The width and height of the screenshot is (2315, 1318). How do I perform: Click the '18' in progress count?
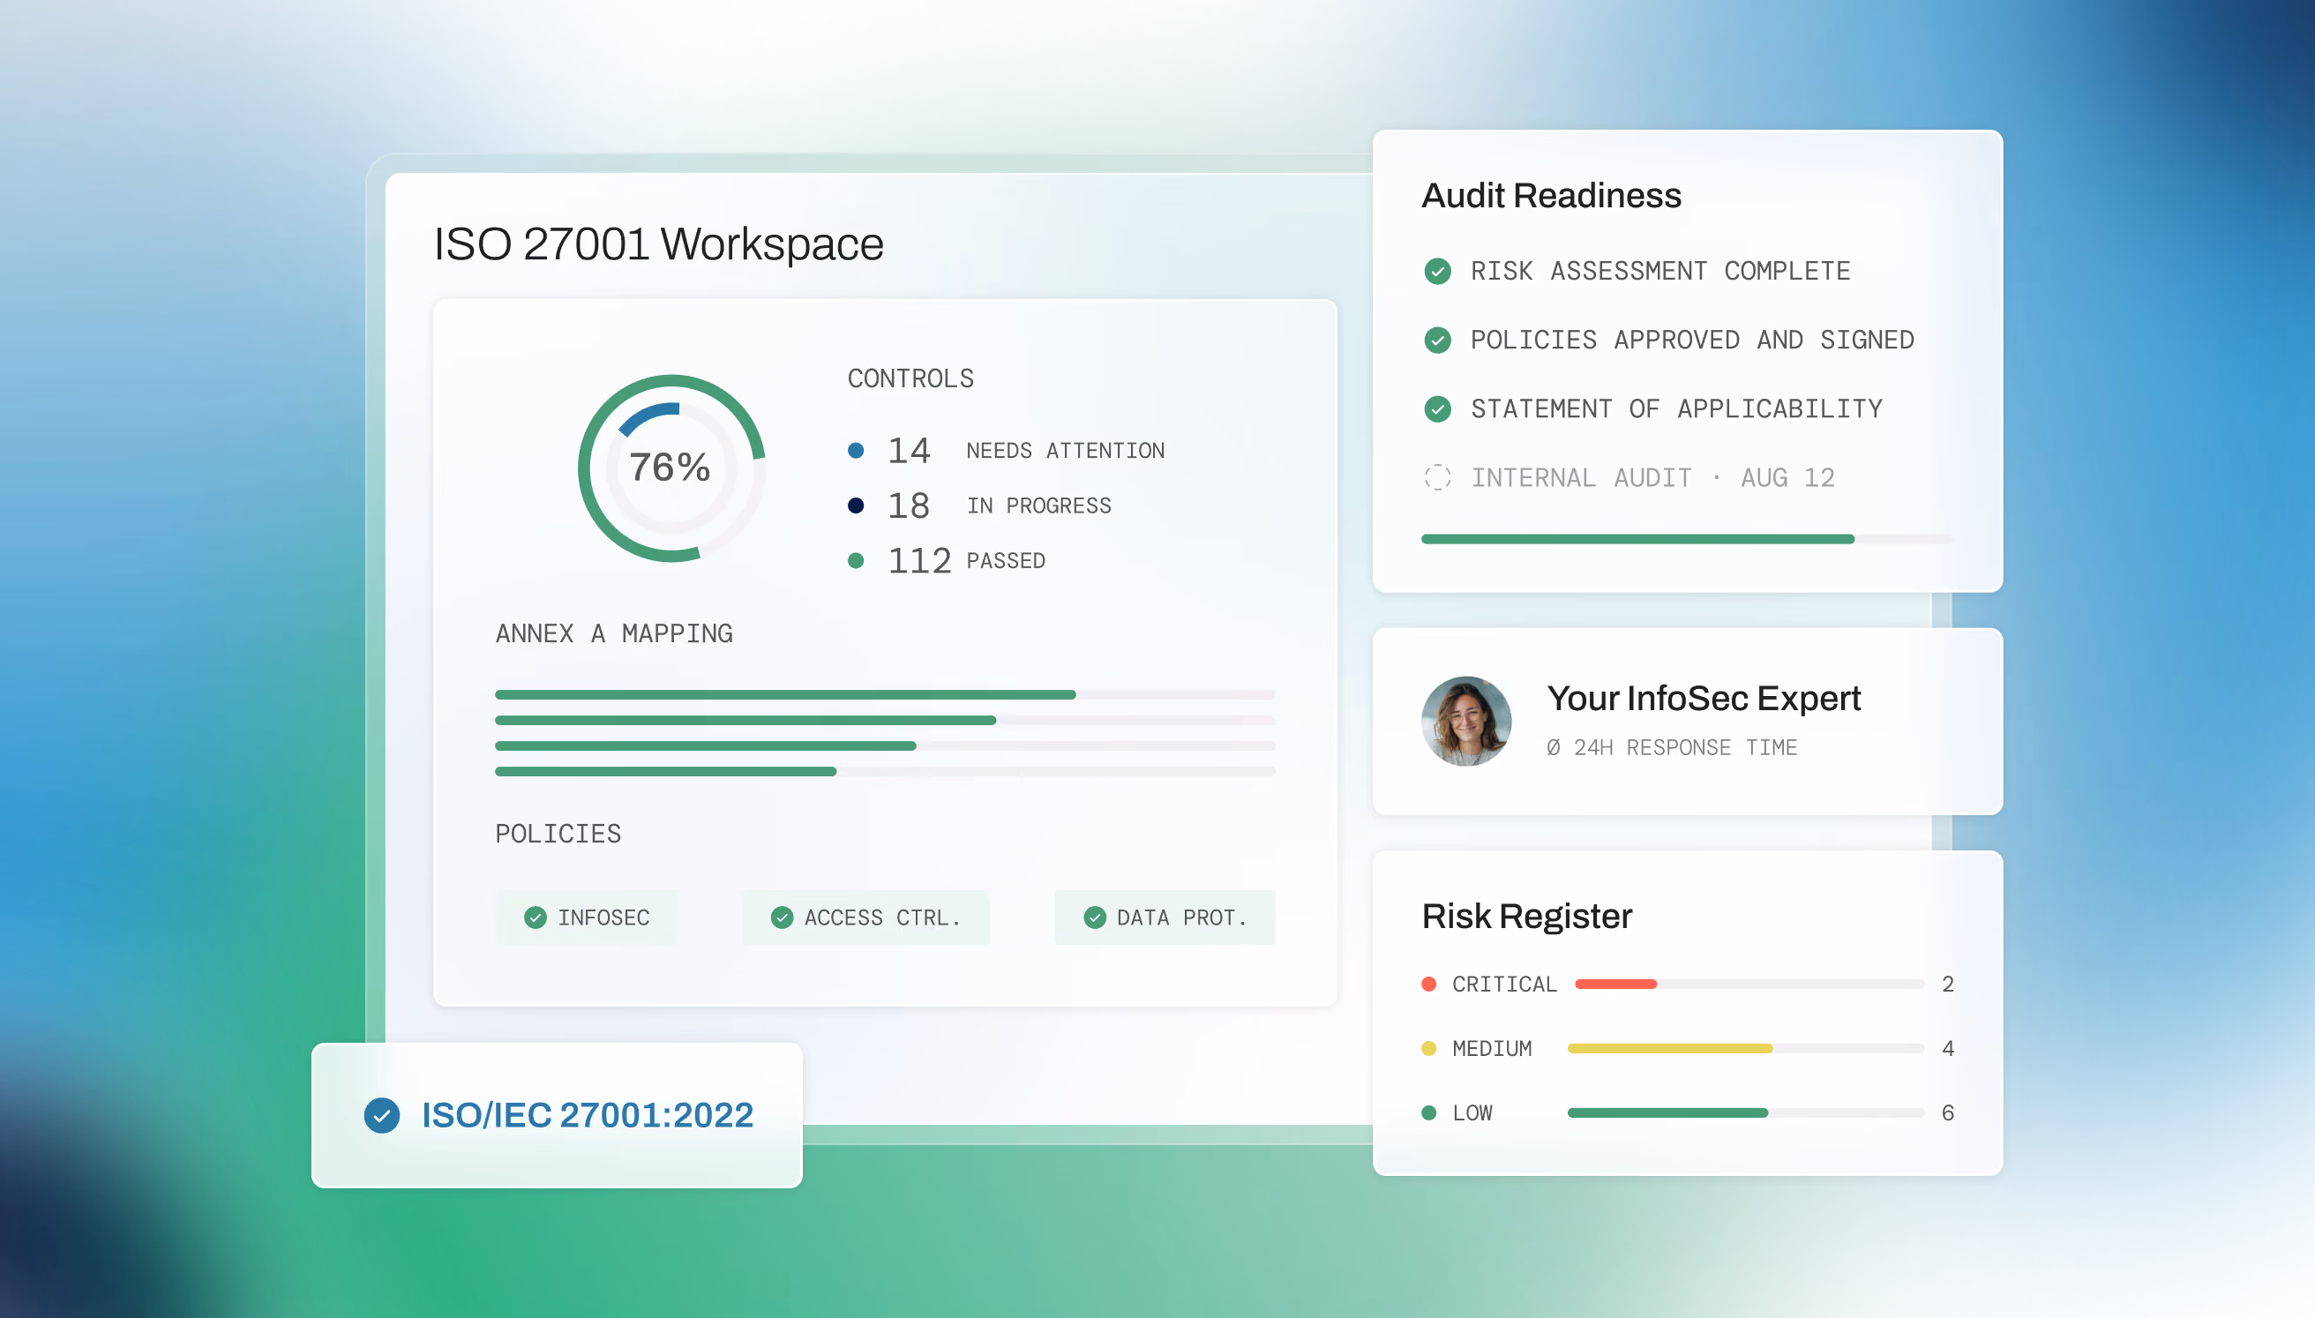click(909, 505)
